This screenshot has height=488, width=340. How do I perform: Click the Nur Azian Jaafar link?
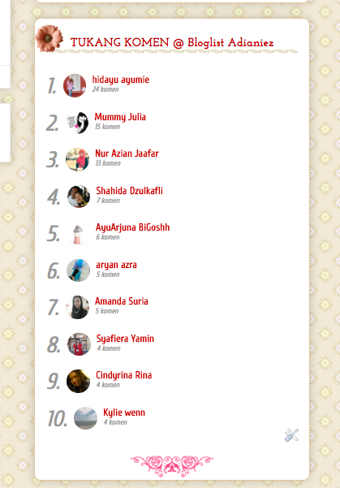click(127, 153)
